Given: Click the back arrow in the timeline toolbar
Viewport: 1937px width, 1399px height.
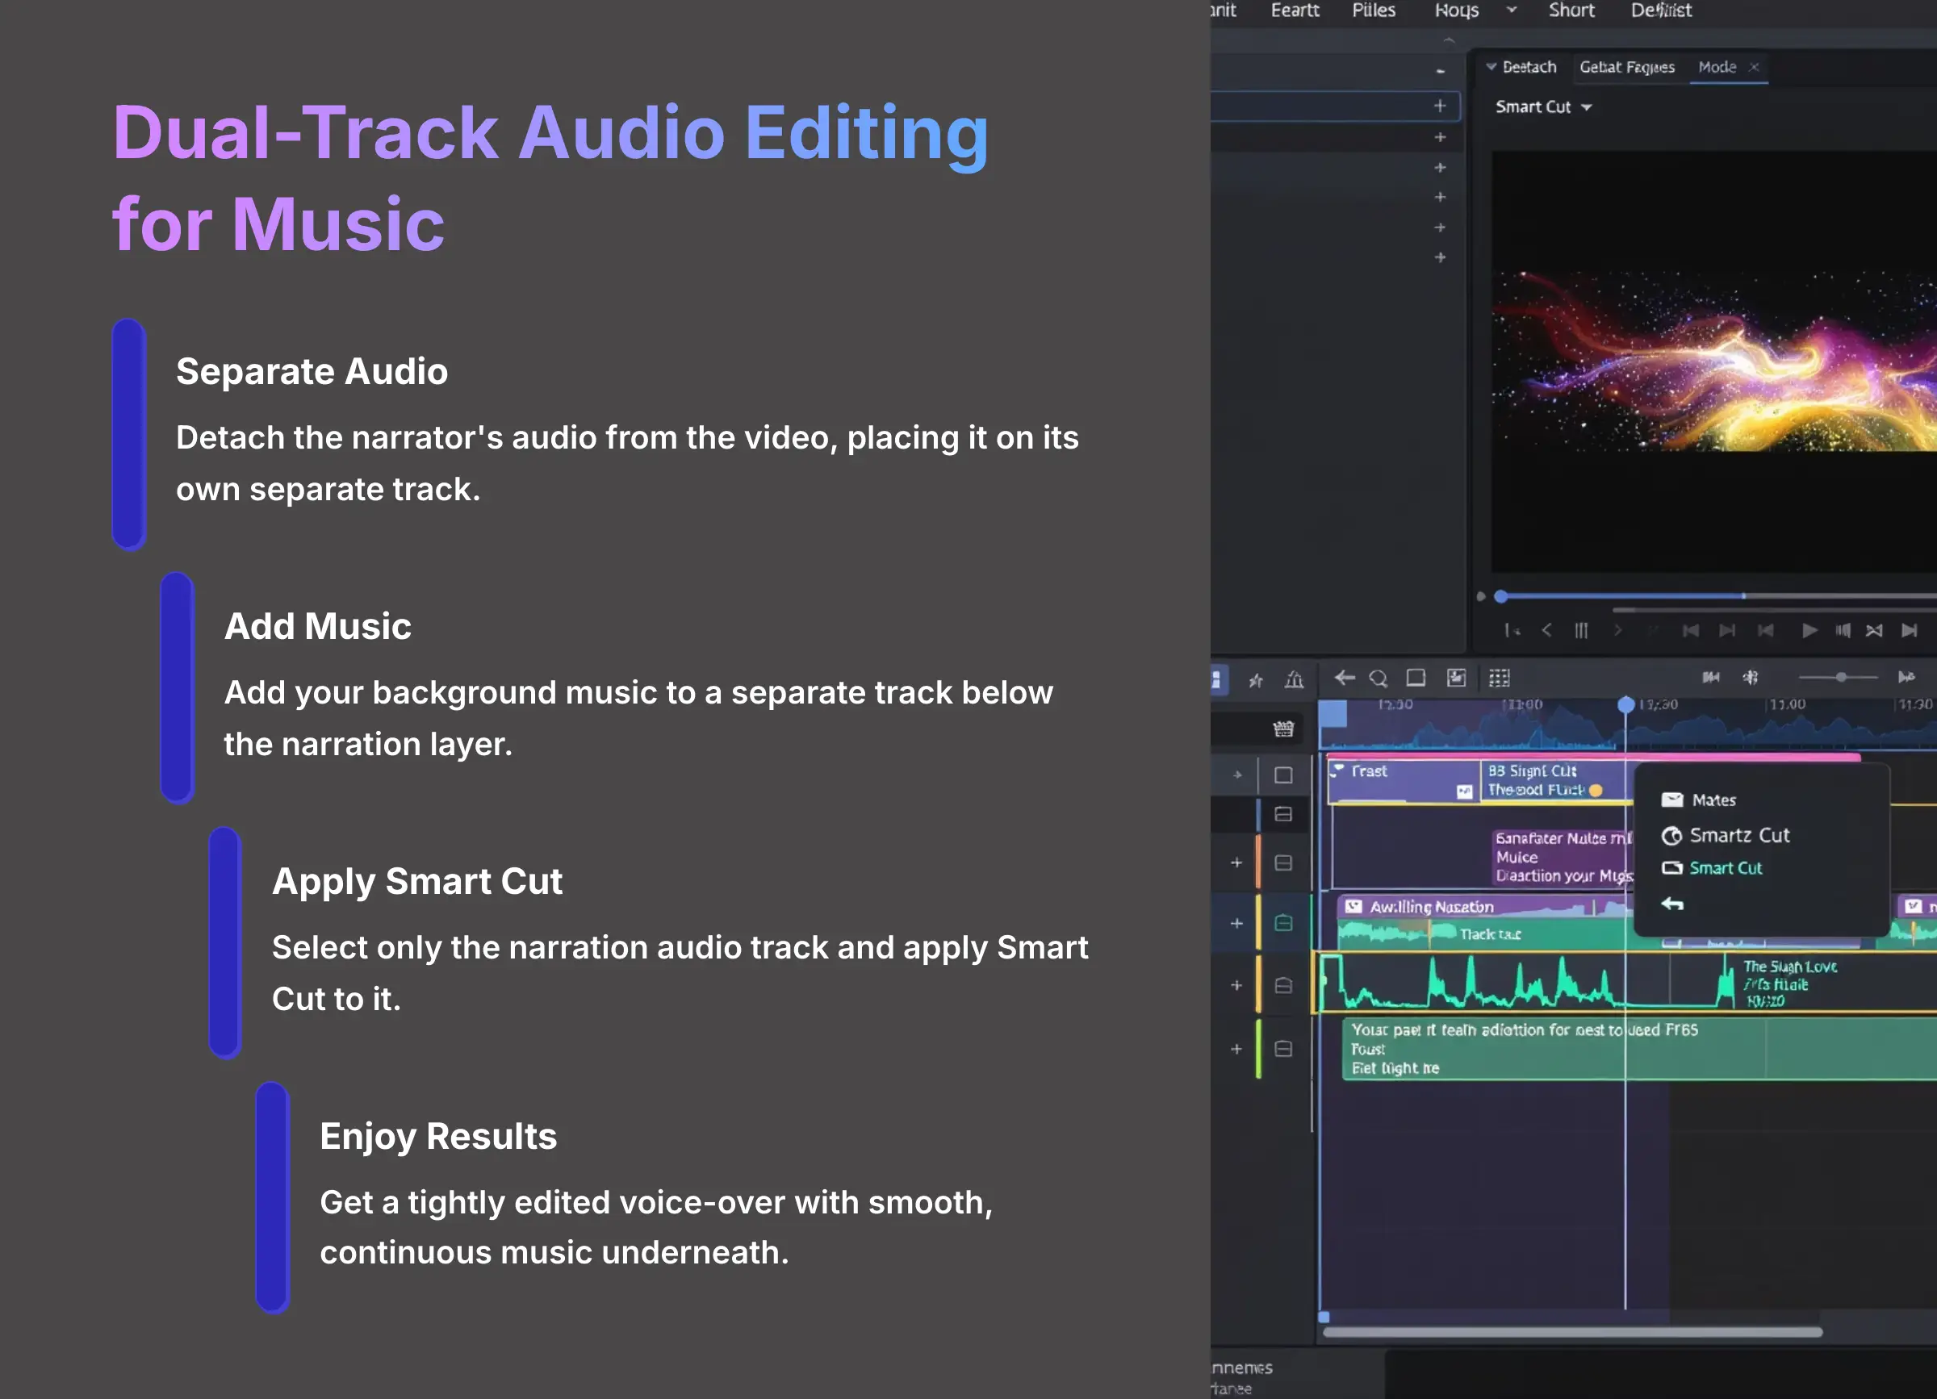Looking at the screenshot, I should click(1345, 678).
